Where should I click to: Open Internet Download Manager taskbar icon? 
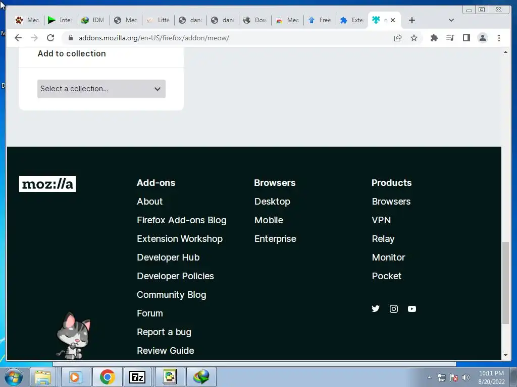[x=201, y=377]
